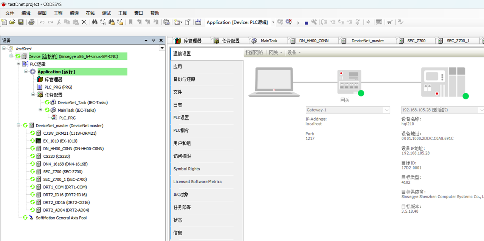The image size is (484, 241).
Task: Open the Application device selector dropdown
Action: (273, 22)
